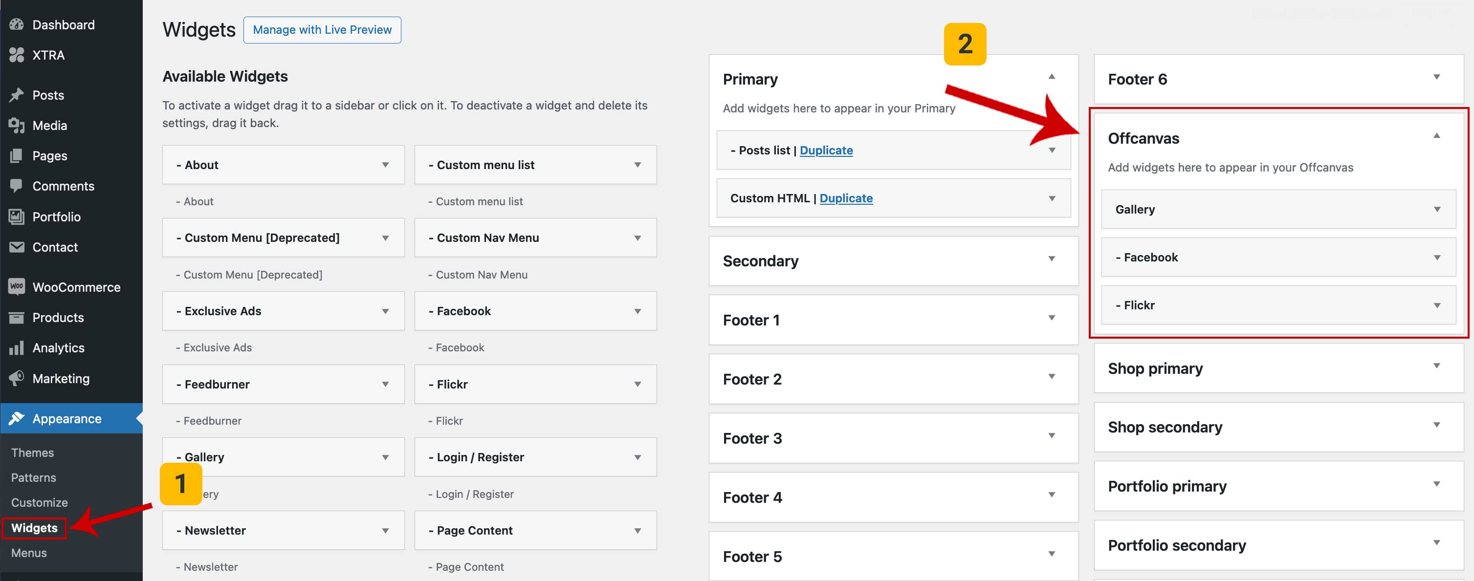Duplicate the Posts list widget
The image size is (1474, 581).
[x=826, y=151]
